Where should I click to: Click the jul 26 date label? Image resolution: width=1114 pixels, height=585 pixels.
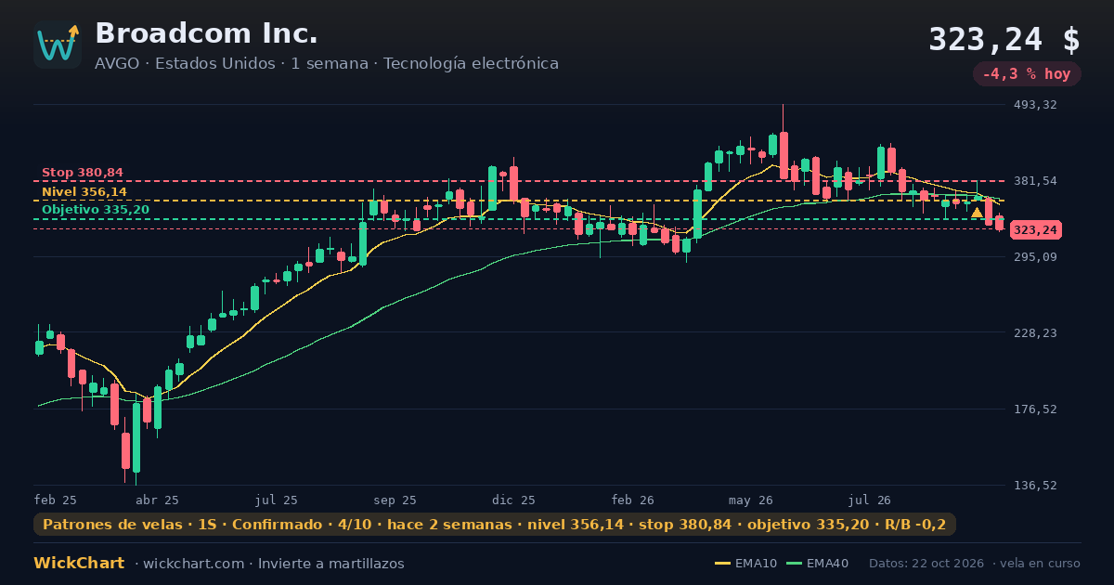(870, 500)
